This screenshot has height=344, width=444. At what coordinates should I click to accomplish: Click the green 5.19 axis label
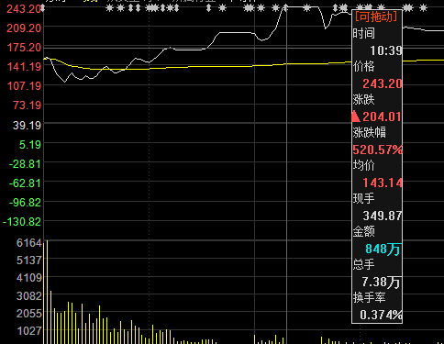(x=30, y=144)
